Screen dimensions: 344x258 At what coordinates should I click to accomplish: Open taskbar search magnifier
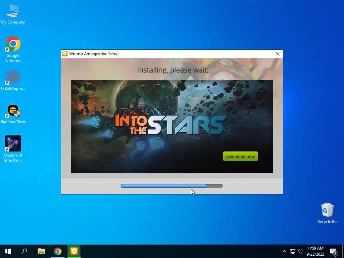tap(24, 251)
